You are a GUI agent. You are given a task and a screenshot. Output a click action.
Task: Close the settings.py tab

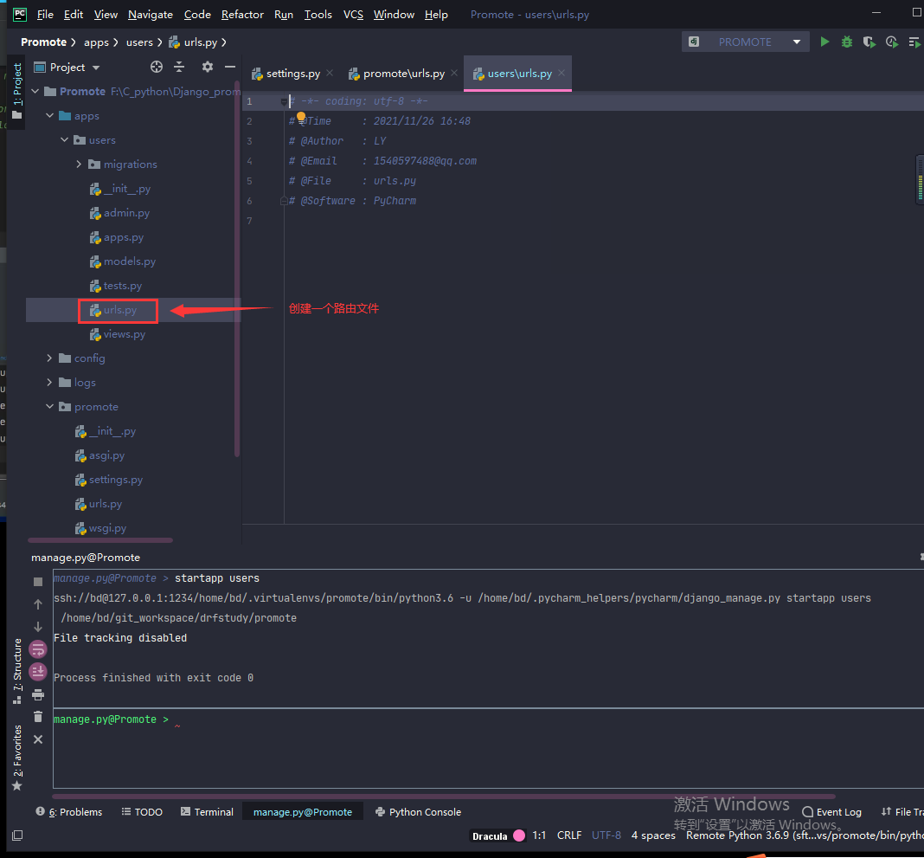point(330,73)
